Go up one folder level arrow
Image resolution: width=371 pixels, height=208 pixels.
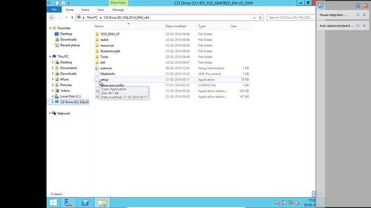72,18
